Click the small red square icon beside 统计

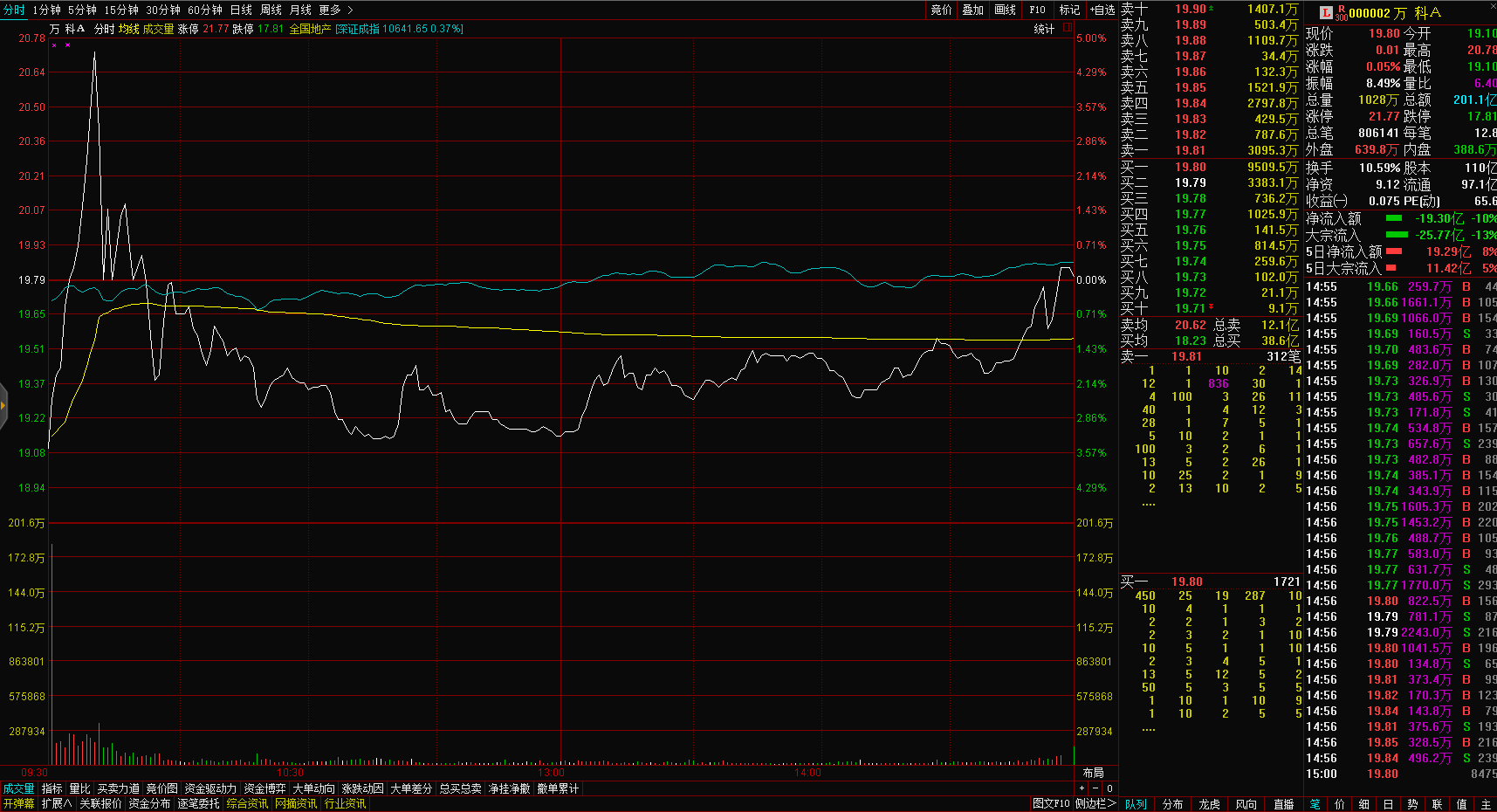[1067, 28]
